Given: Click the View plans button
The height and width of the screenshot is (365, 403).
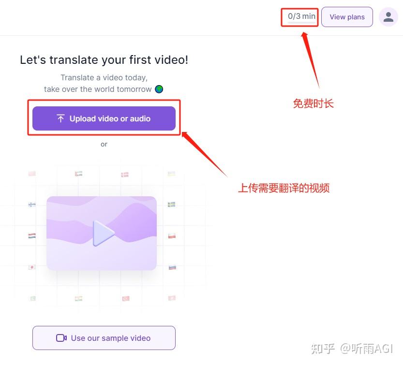Looking at the screenshot, I should pos(347,17).
